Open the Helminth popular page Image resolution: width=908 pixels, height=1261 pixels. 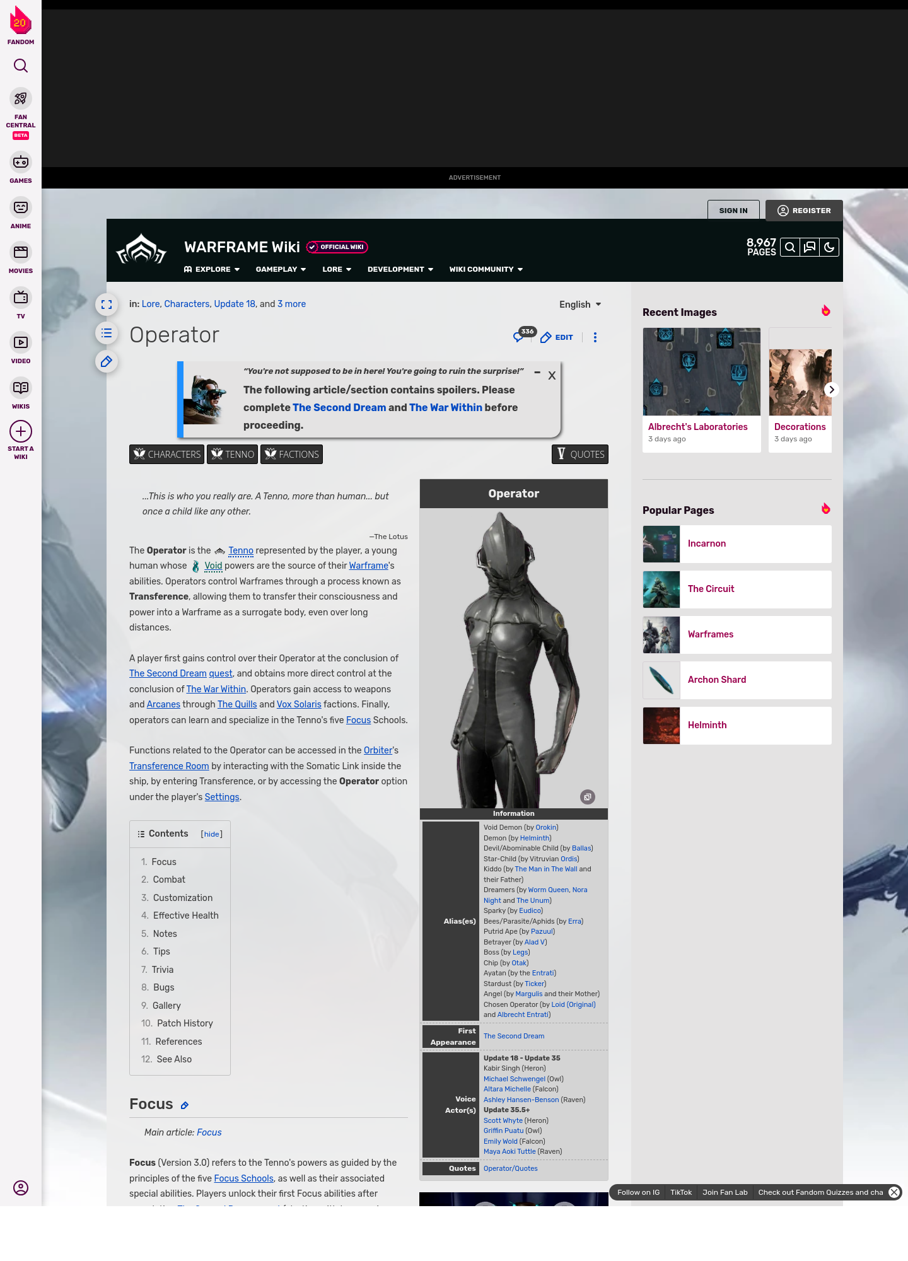737,726
